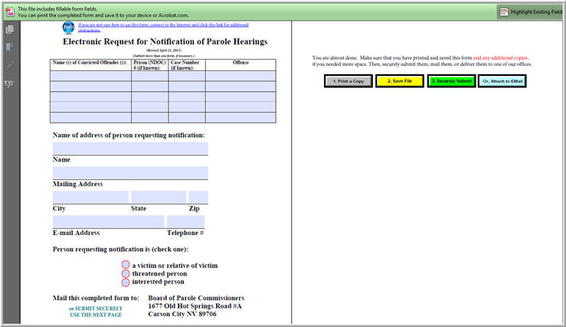Click second row offender name cell
Screen dimensions: 566x327
tap(91, 87)
